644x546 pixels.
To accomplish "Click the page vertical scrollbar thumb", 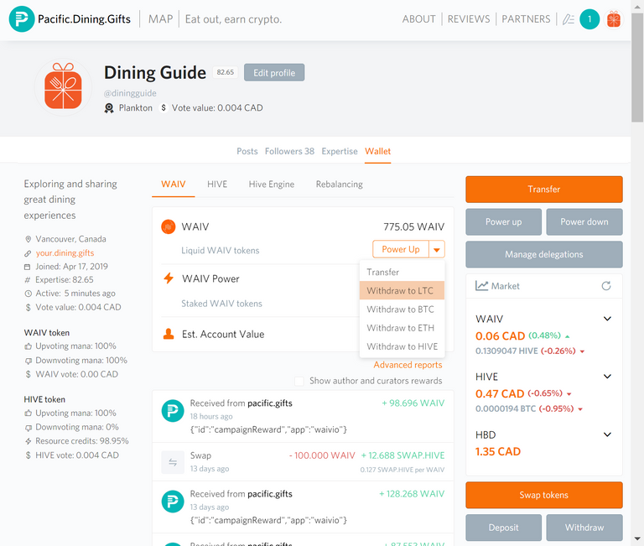I will (637, 67).
